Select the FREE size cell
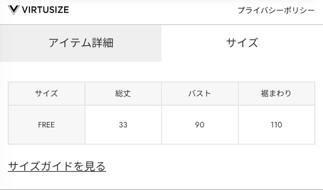Screen dimensions: 323x190 (46, 125)
